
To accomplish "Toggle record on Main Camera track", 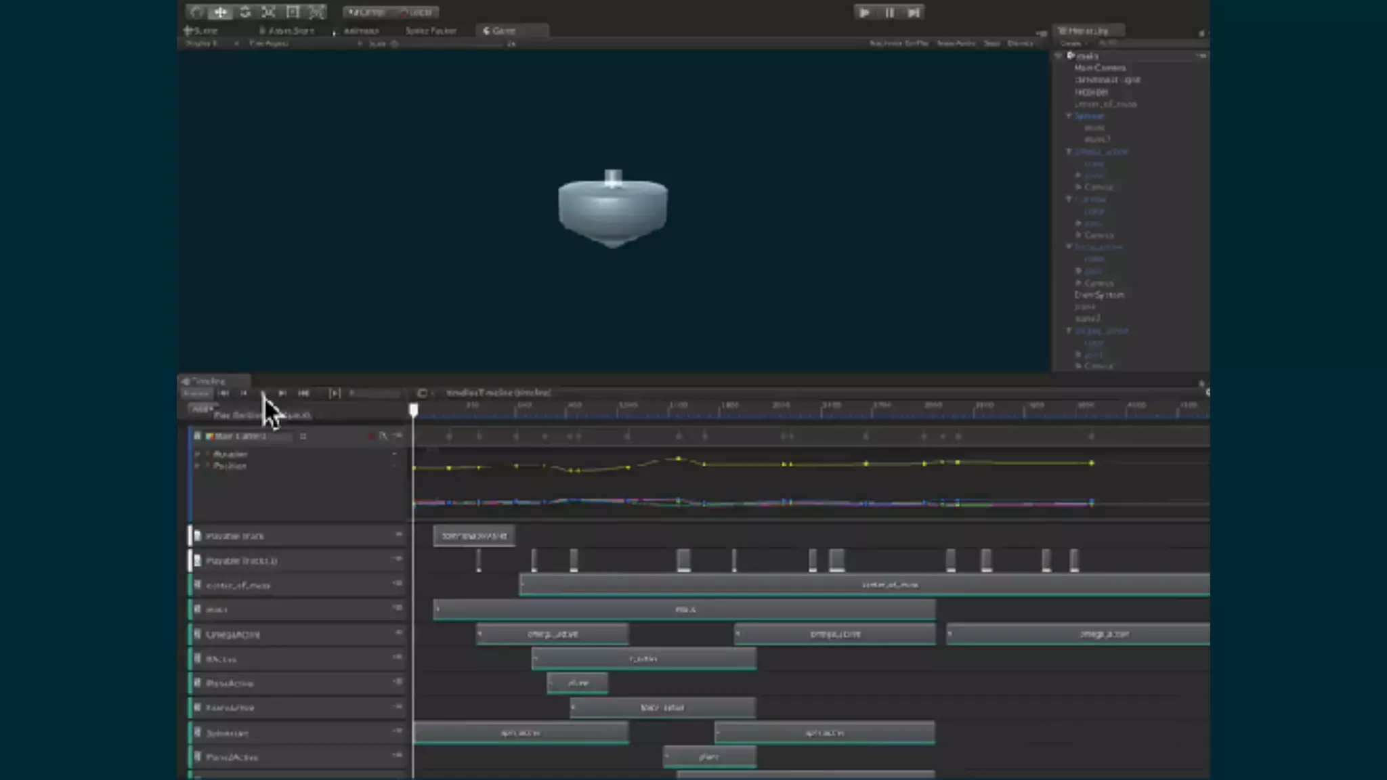I will coord(371,436).
